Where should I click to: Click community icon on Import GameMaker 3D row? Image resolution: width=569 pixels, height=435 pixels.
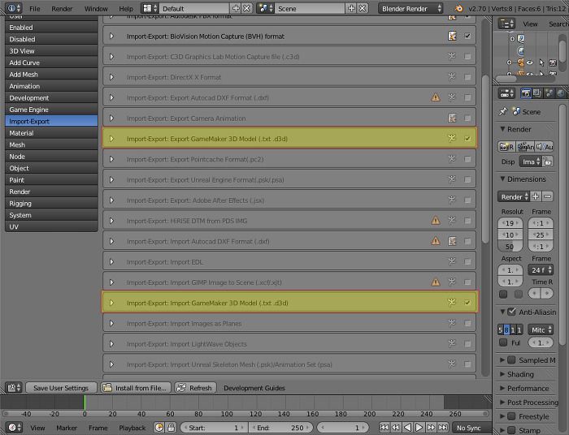[452, 302]
